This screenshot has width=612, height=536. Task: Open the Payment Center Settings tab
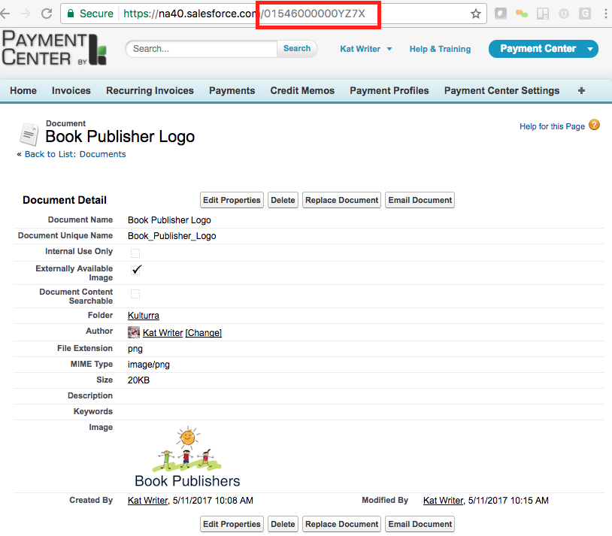coord(501,90)
